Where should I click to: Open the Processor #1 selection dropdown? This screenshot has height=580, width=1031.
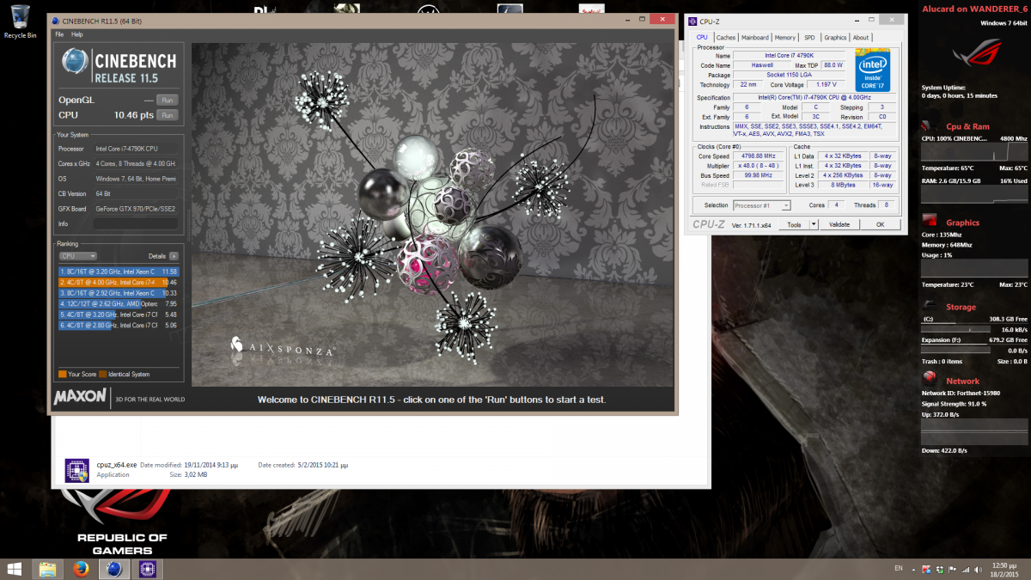(x=762, y=205)
